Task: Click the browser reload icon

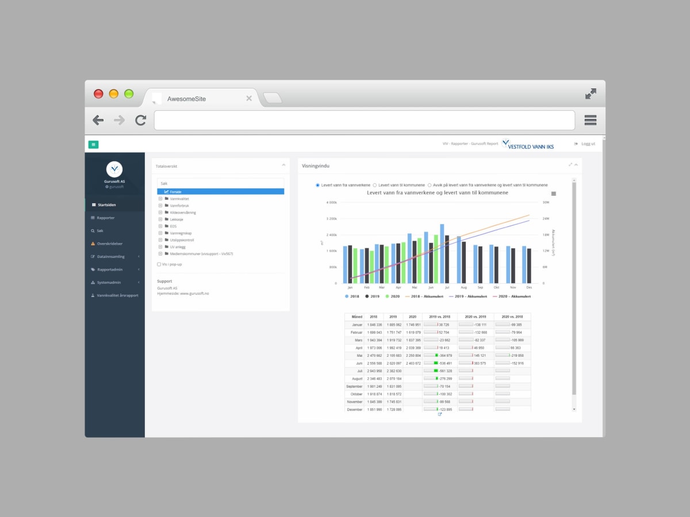Action: [x=140, y=120]
